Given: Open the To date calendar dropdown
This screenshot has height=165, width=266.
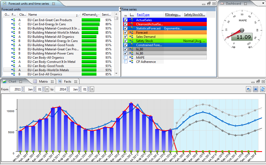Looking at the screenshot, I should point(92,89).
